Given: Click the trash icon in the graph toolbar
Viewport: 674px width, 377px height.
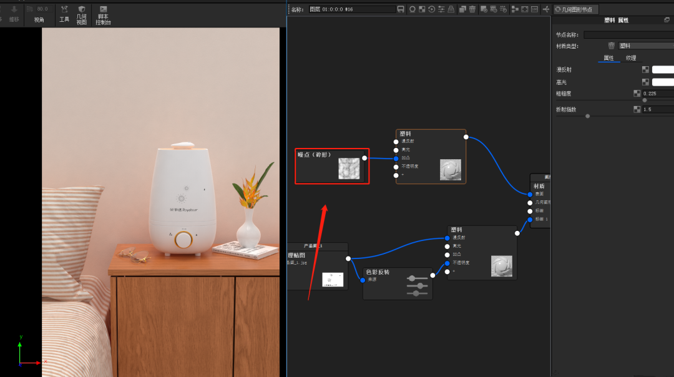Looking at the screenshot, I should (x=472, y=9).
